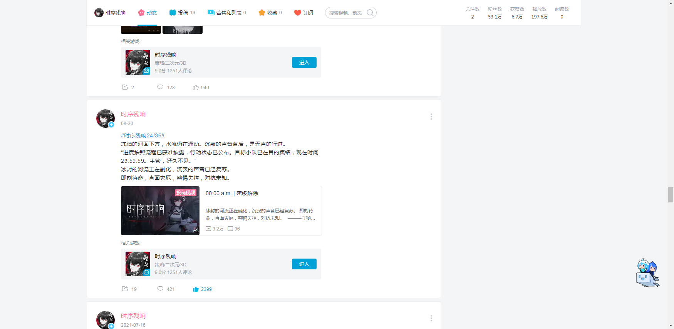Open the 收藏 tab
This screenshot has width=674, height=329.
(x=270, y=13)
